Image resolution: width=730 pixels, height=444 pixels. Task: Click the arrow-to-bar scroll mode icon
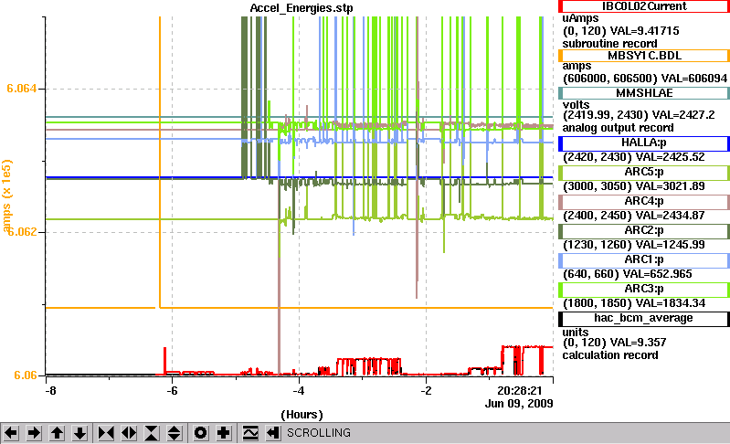(273, 433)
